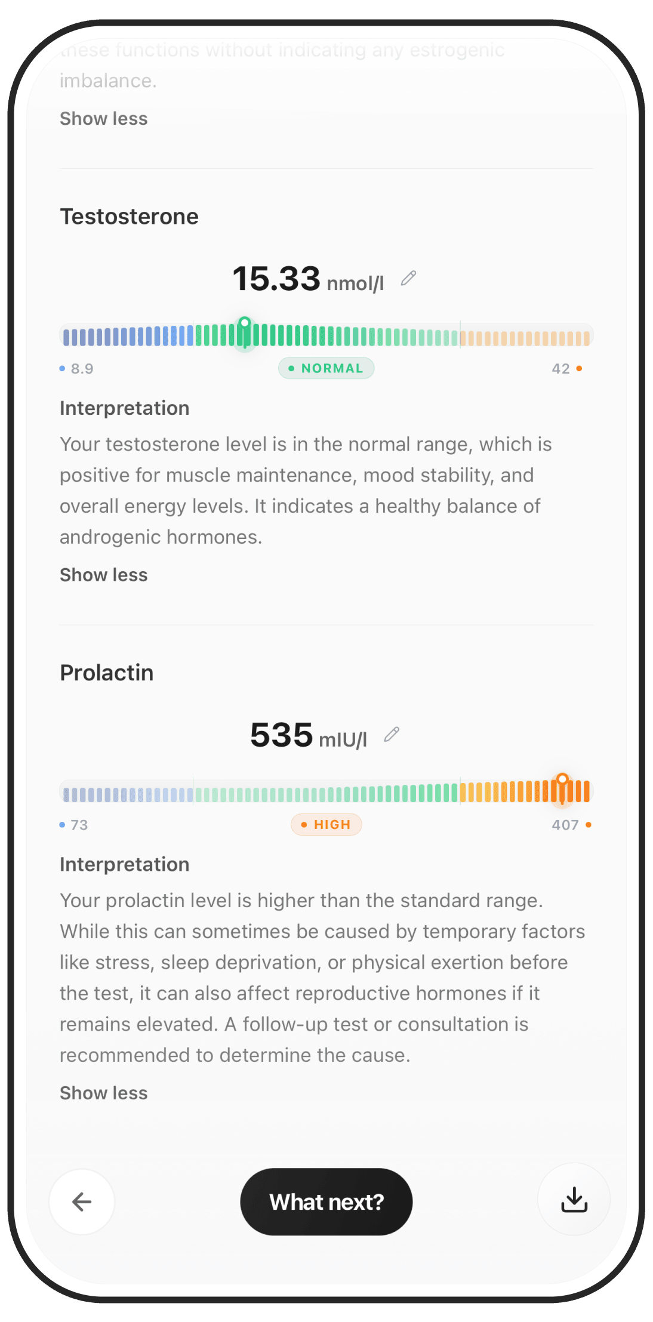Screen dimensions: 653x1322
Task: Select the 15.33 nmol/l testosterone value
Action: click(x=308, y=279)
